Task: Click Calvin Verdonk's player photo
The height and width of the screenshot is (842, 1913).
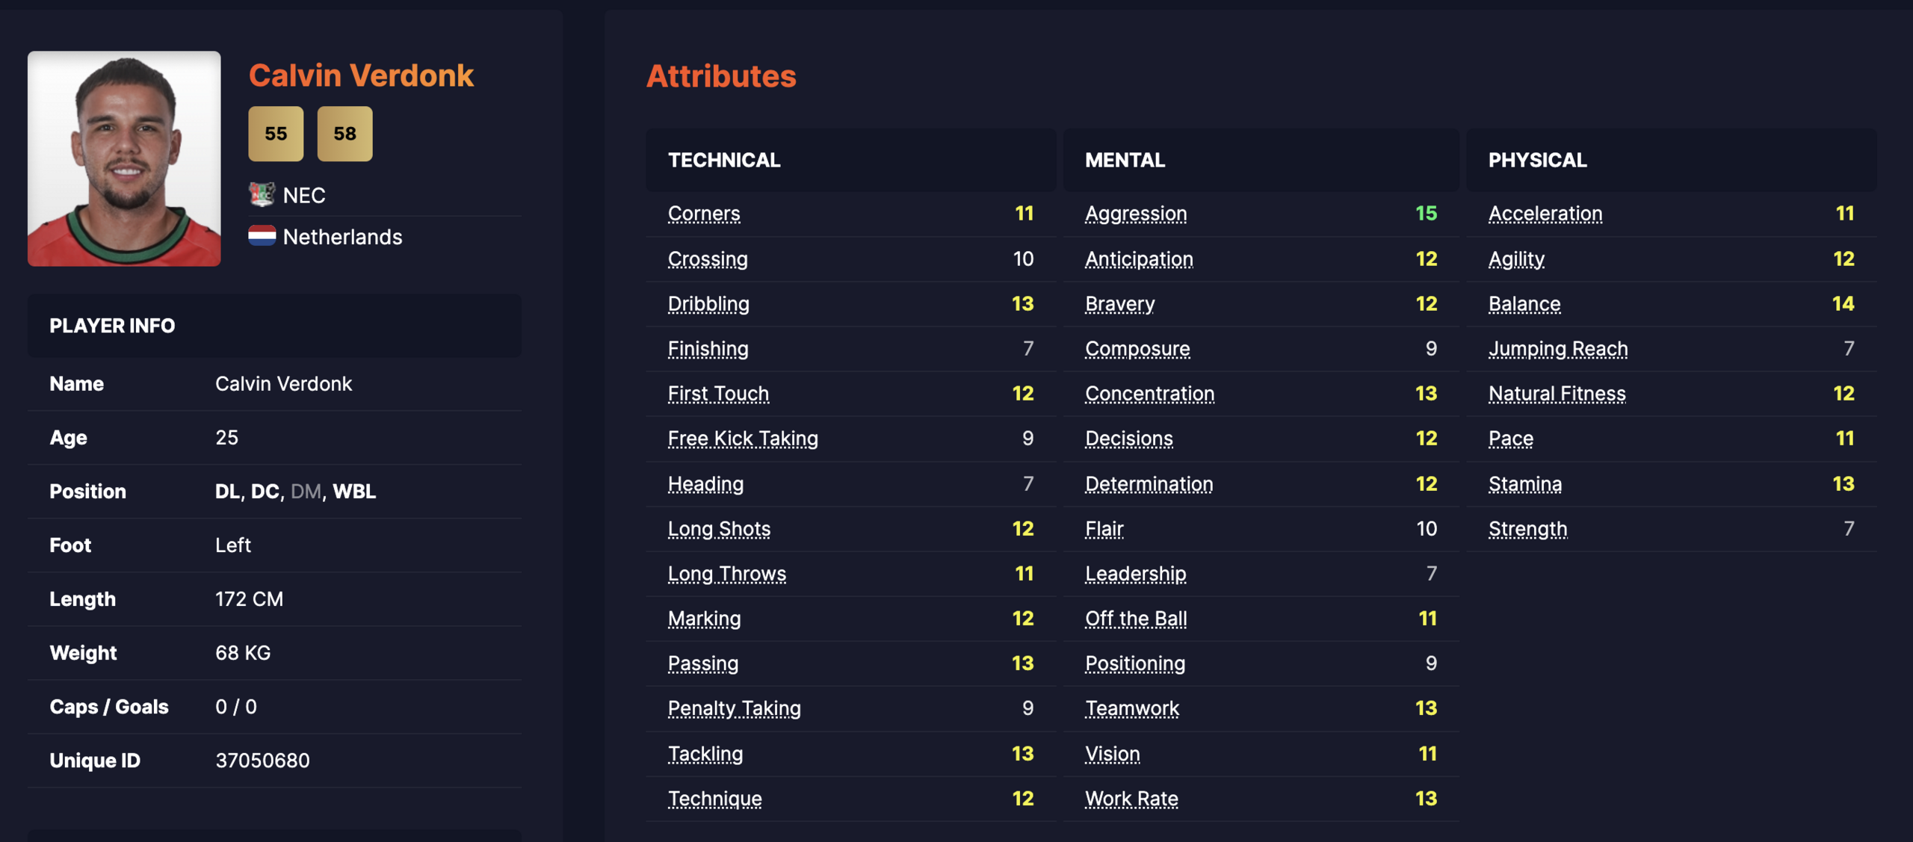Action: tap(124, 158)
